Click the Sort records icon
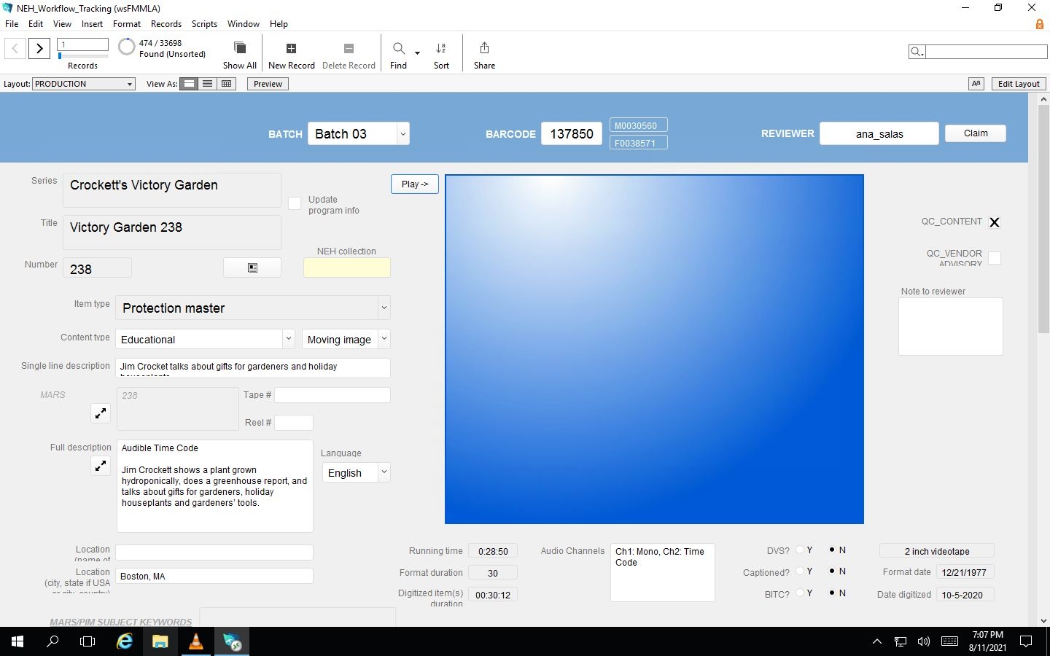Image resolution: width=1050 pixels, height=656 pixels. pyautogui.click(x=441, y=49)
